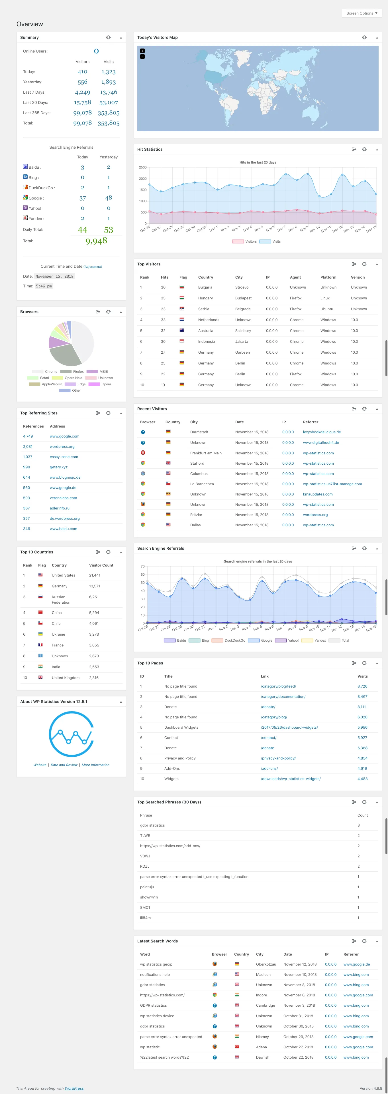This screenshot has width=388, height=1094.
Task: Open more details for Hit Statistics
Action: click(x=354, y=149)
